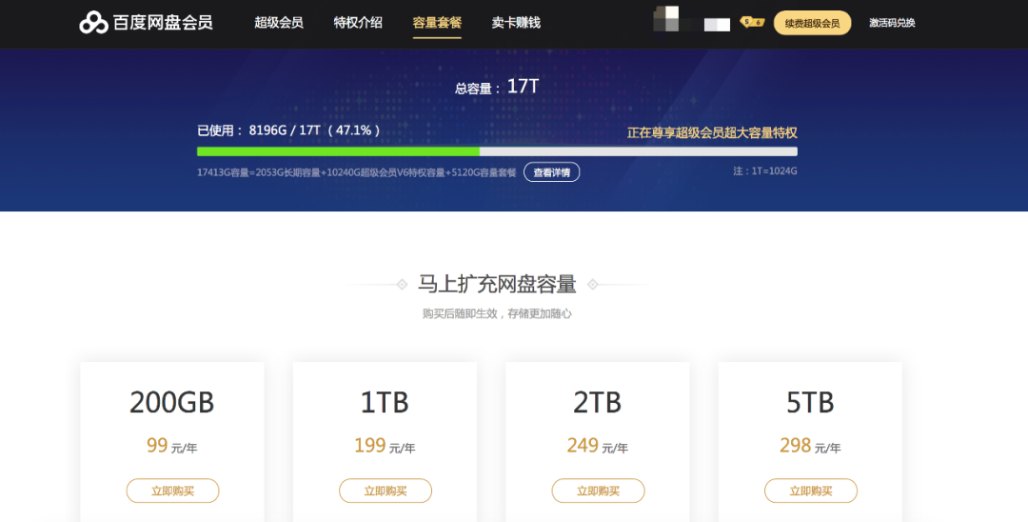1028x522 pixels.
Task: Click the member level badge icon
Action: tap(752, 22)
